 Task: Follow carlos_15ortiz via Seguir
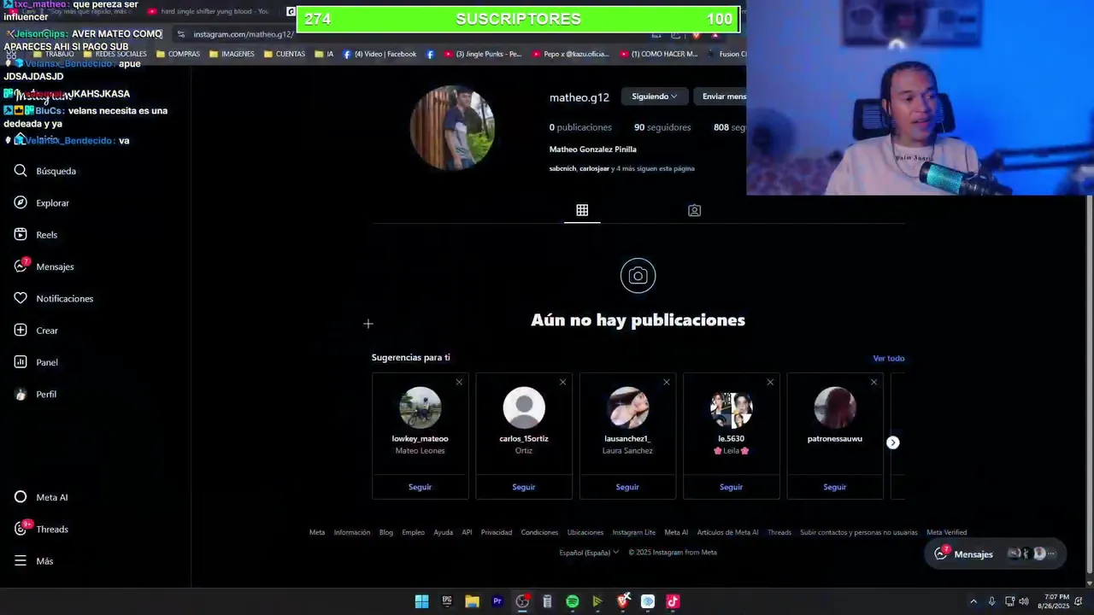tap(523, 487)
